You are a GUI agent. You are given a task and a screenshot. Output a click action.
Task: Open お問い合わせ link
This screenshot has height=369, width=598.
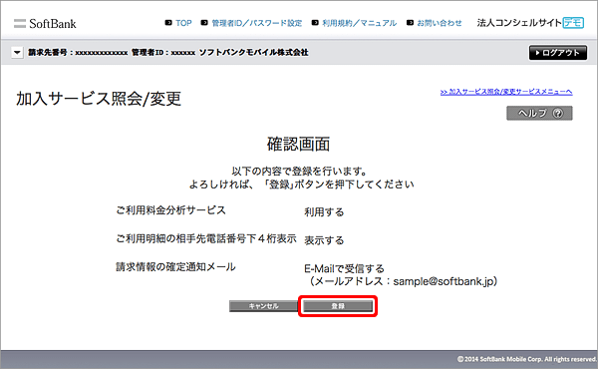[x=439, y=23]
